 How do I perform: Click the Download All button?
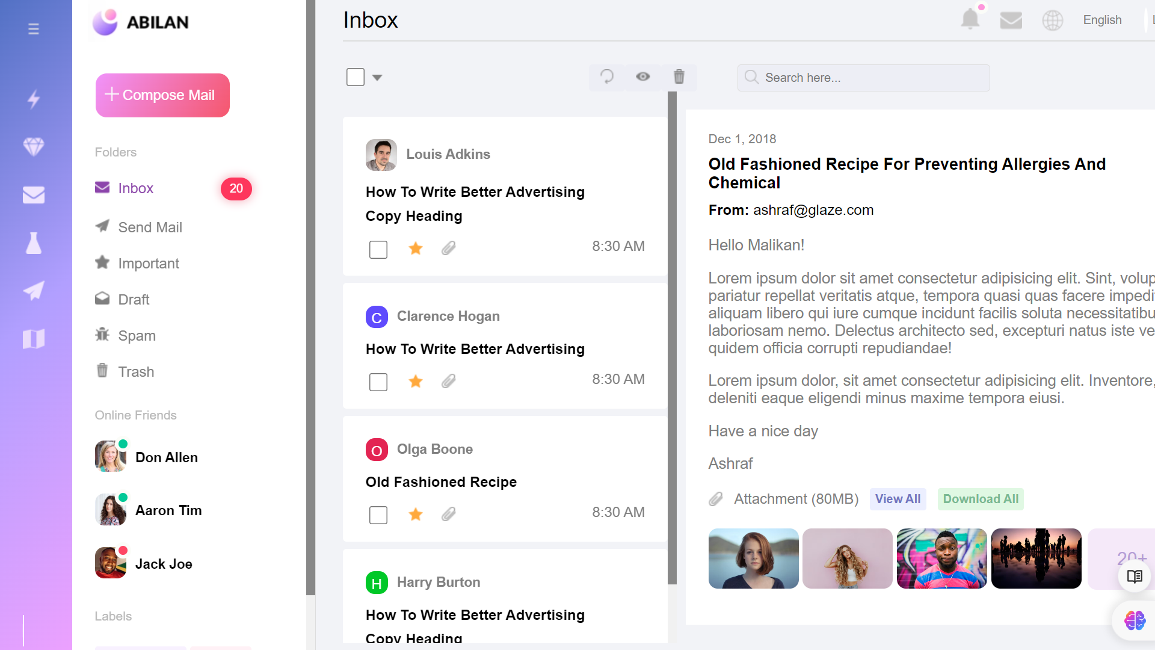click(x=981, y=499)
